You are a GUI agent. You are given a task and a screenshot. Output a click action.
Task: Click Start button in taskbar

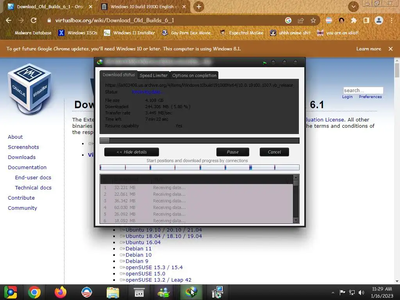click(x=11, y=292)
